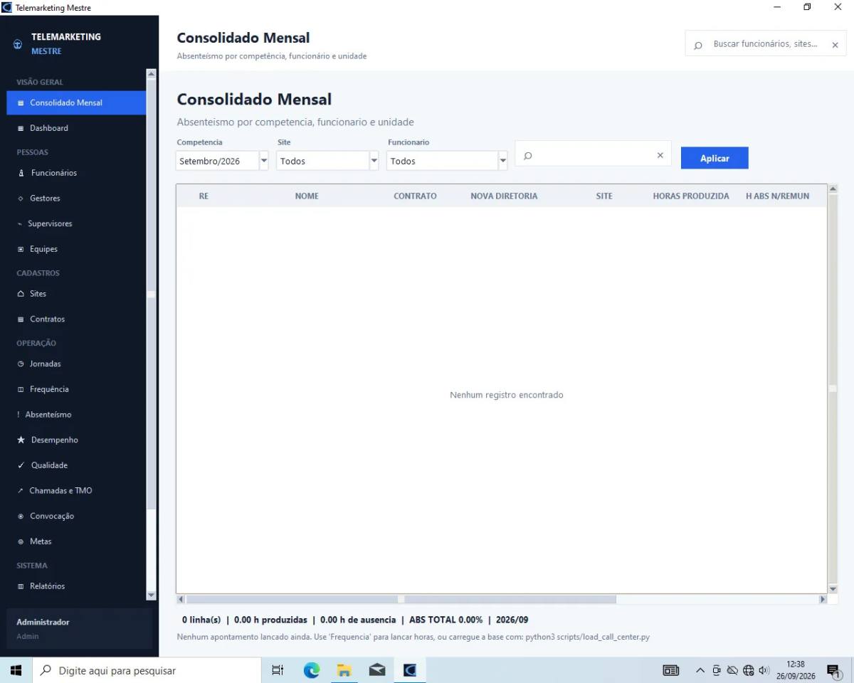Click the Chamadas e TMO arrow icon

click(x=21, y=491)
